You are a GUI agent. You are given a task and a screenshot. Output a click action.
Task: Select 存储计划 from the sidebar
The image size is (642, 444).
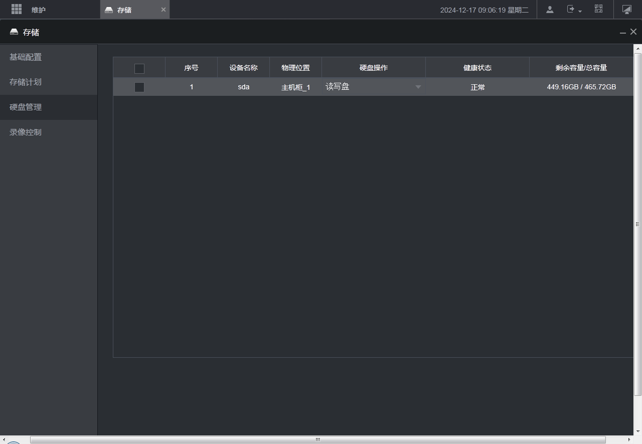tap(26, 82)
